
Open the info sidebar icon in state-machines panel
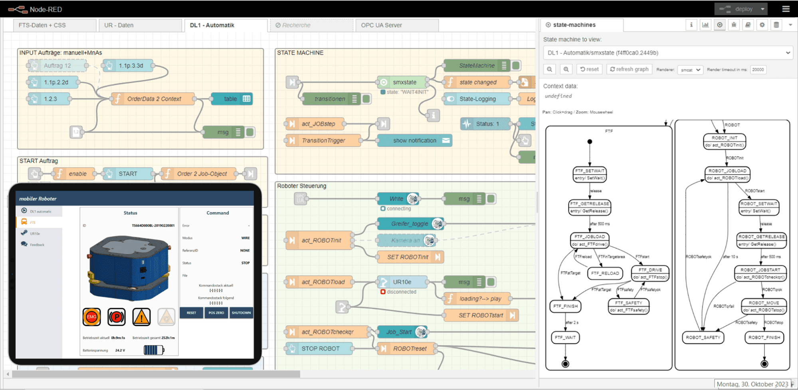[x=691, y=25]
